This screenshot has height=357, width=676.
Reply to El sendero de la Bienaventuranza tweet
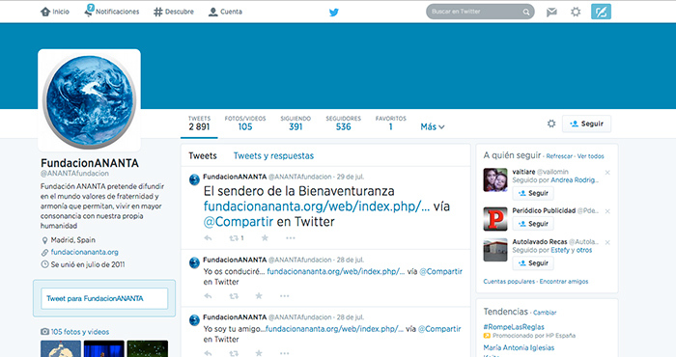click(208, 237)
